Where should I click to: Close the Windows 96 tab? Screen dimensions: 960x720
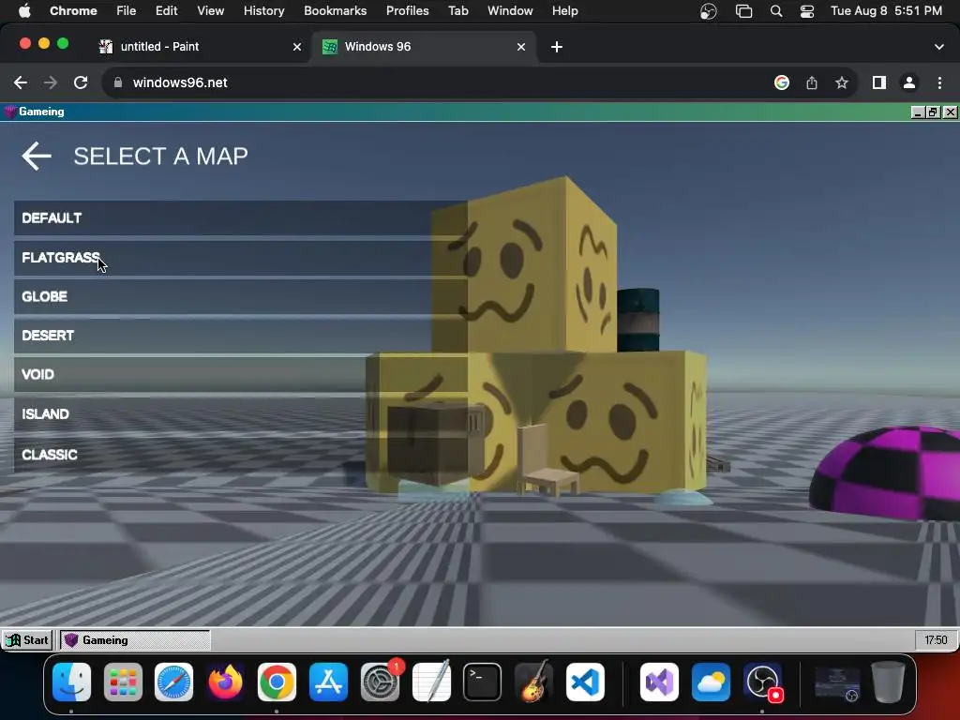tap(521, 47)
